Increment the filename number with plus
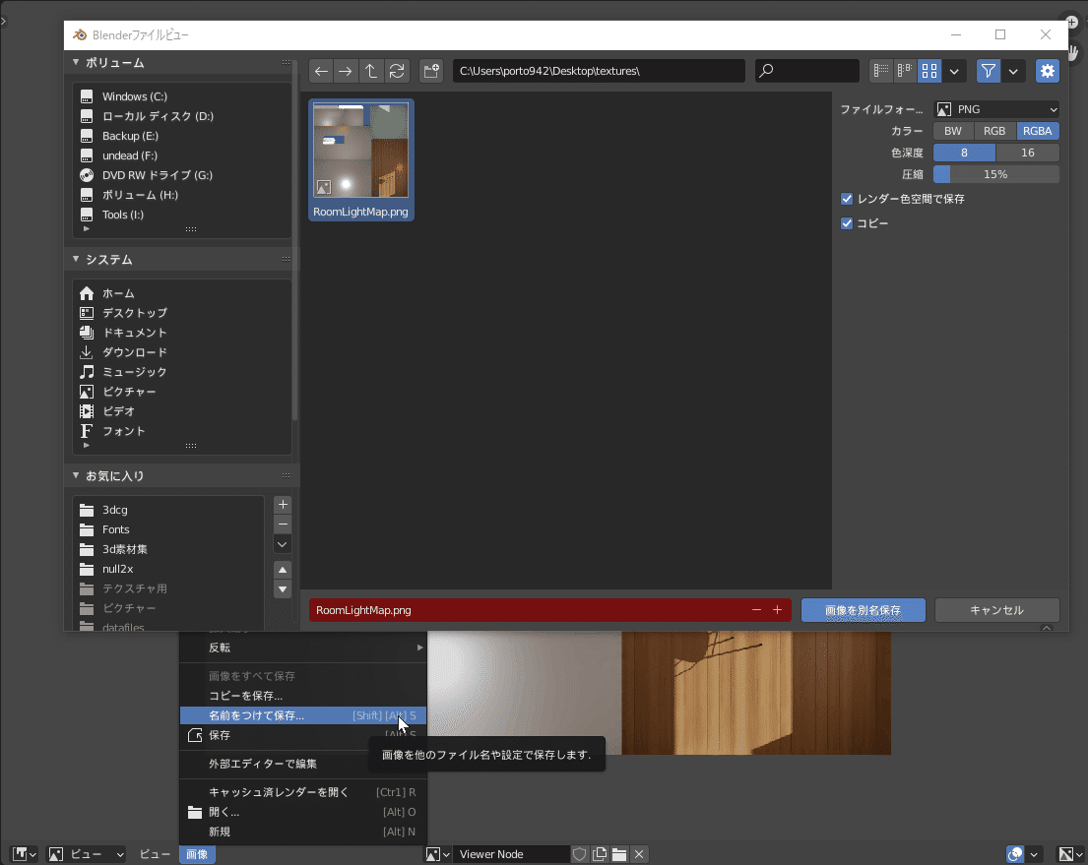Screen dimensions: 1088x865 [777, 610]
